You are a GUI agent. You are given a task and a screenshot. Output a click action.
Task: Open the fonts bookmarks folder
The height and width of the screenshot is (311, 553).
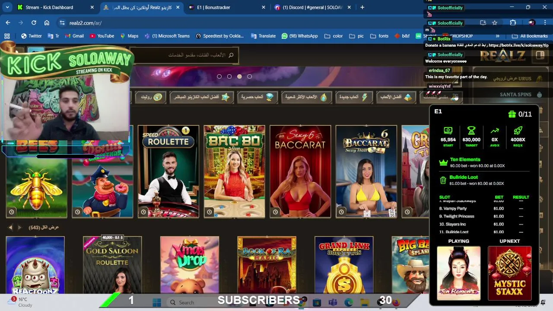coord(379,36)
